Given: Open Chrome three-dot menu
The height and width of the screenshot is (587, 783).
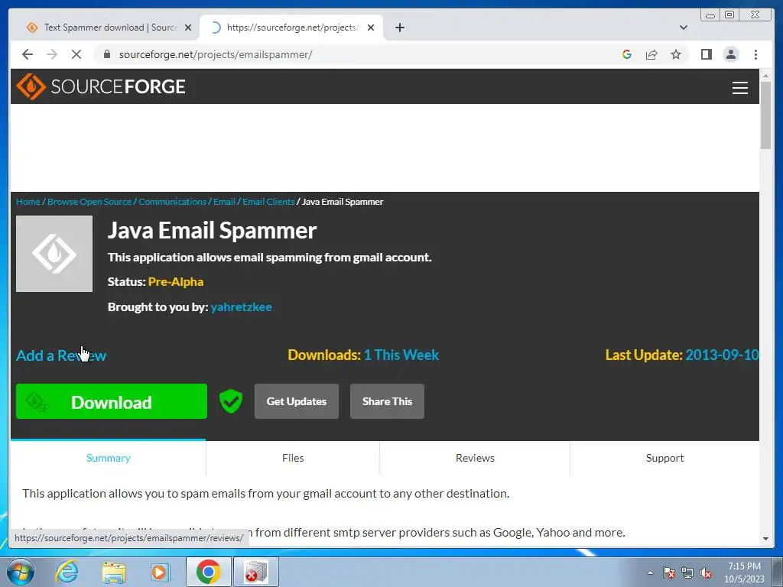Looking at the screenshot, I should 755,54.
